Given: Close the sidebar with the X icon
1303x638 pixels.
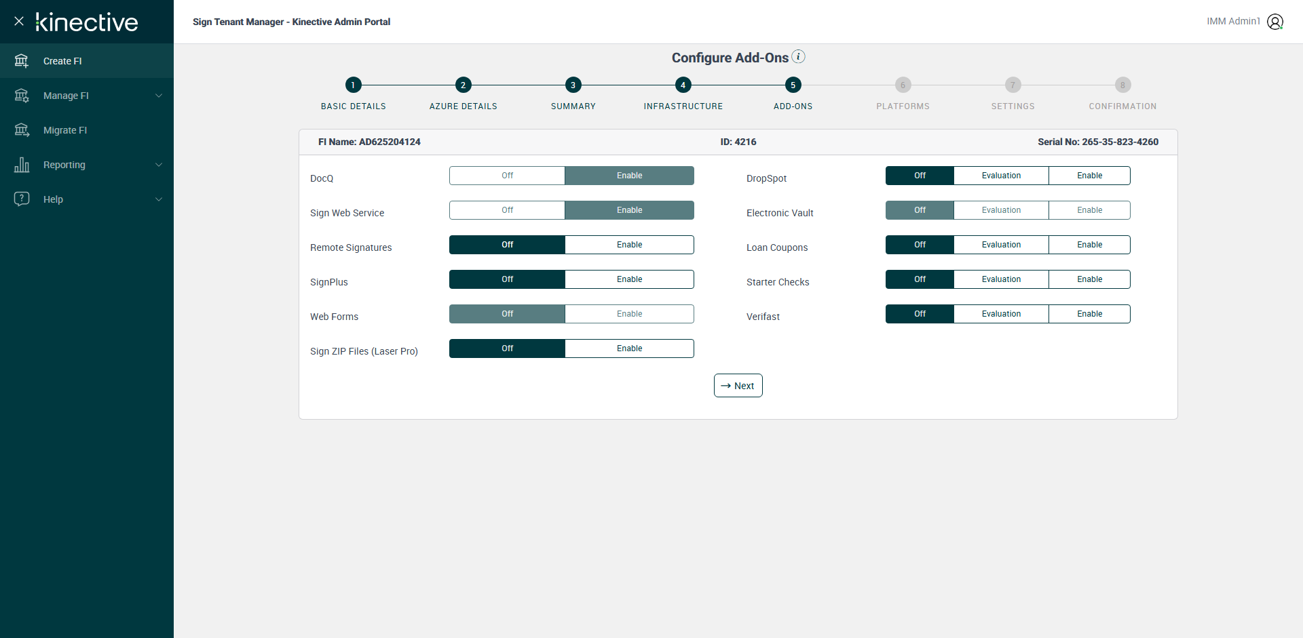Looking at the screenshot, I should click(x=19, y=21).
